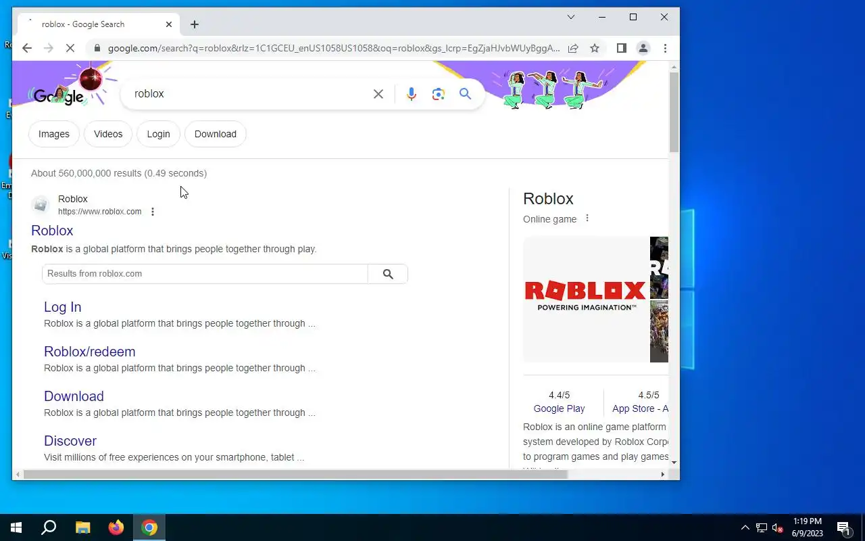Open the Google Play rating link

point(560,408)
